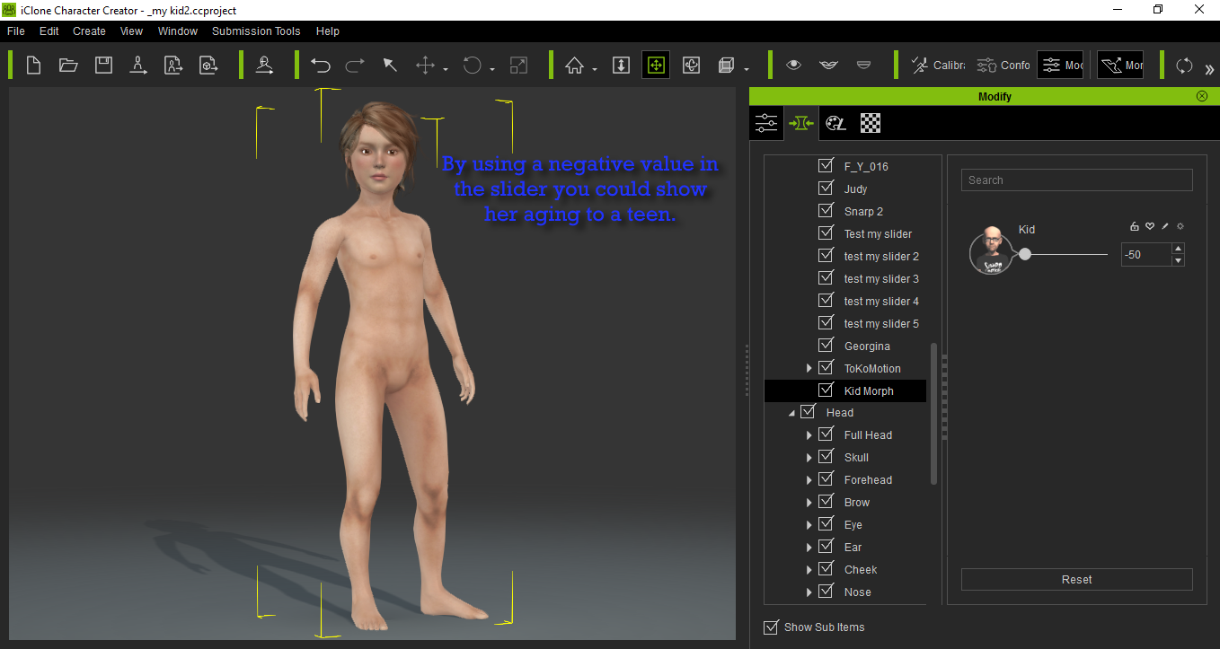Click the Calibration toolbar button
The height and width of the screenshot is (649, 1220).
(938, 65)
